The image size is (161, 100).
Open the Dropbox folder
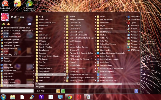tap(51, 53)
